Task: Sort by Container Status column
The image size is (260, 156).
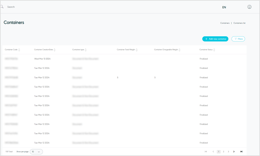Action: tap(214, 50)
